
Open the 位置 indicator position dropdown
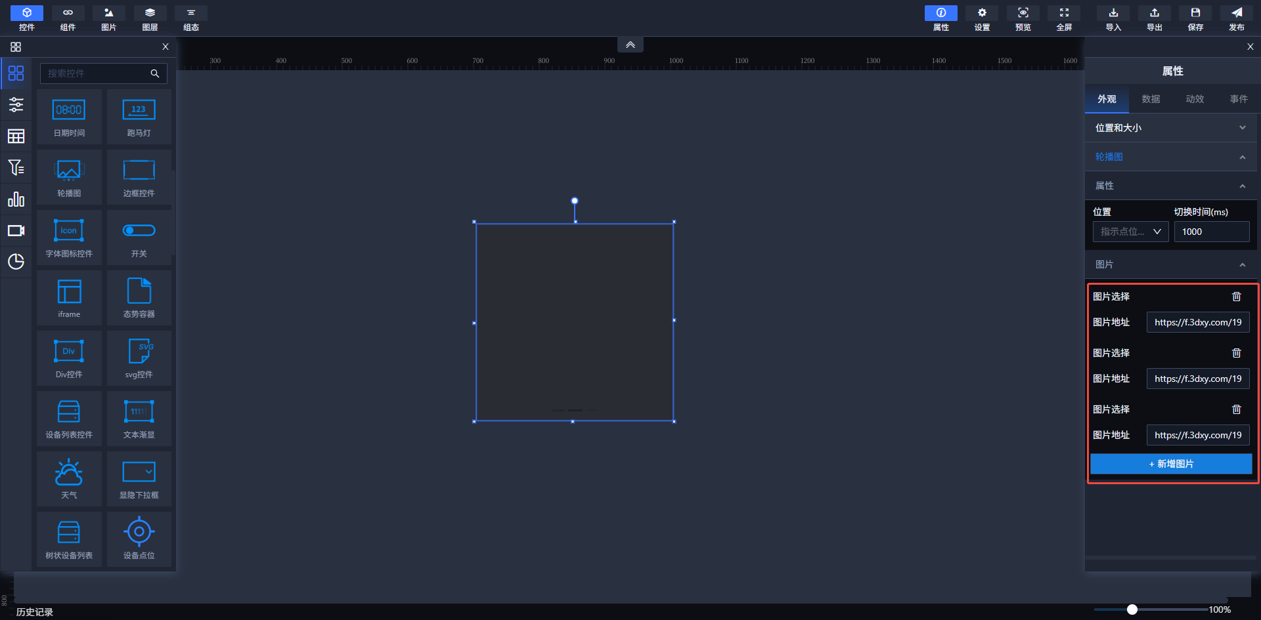click(1130, 232)
